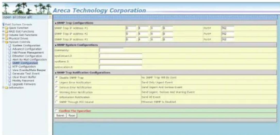Click the page icon beside System Configuration
280x135 pixels.
[x=10, y=45]
